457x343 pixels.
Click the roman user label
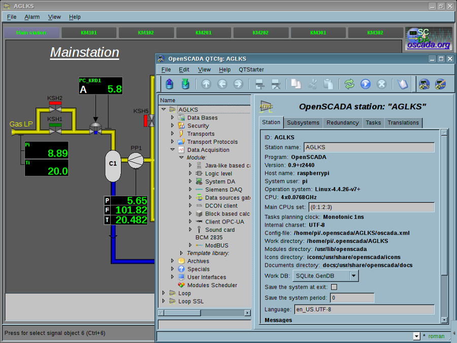coord(436,336)
